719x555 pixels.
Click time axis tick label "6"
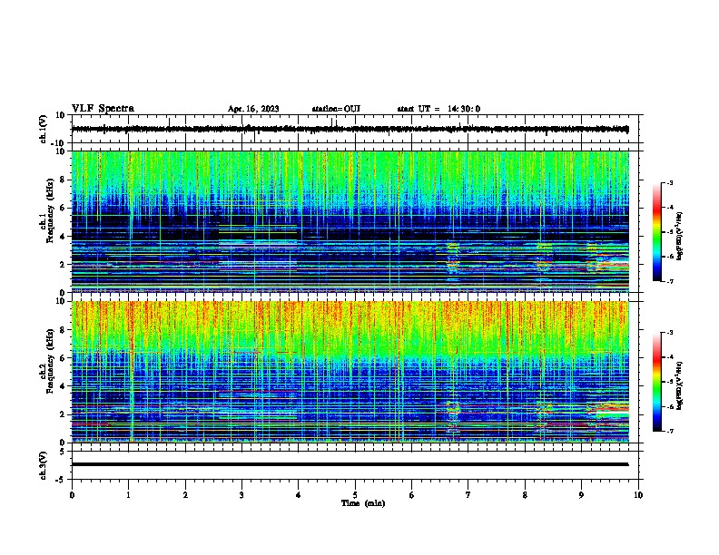412,495
